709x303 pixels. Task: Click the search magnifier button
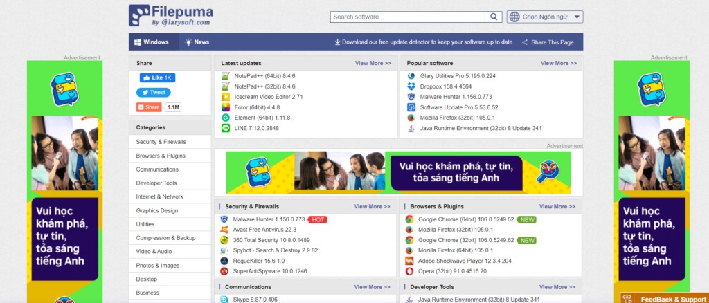click(x=493, y=17)
